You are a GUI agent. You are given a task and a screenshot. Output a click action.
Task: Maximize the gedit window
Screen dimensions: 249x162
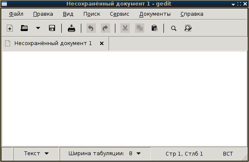point(239,4)
